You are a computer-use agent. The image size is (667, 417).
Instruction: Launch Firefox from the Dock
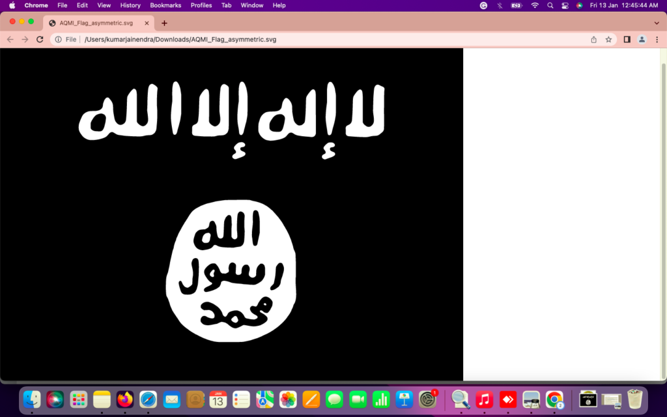point(125,399)
